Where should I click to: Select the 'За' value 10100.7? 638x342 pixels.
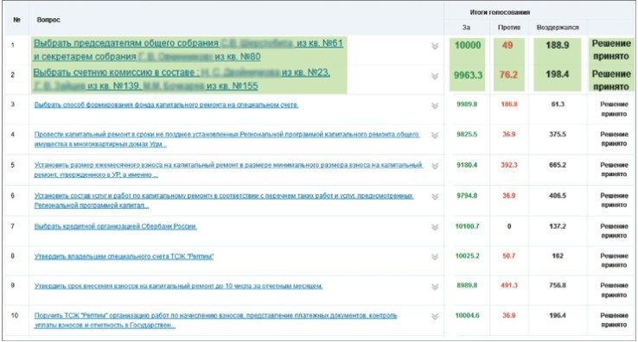pyautogui.click(x=467, y=226)
